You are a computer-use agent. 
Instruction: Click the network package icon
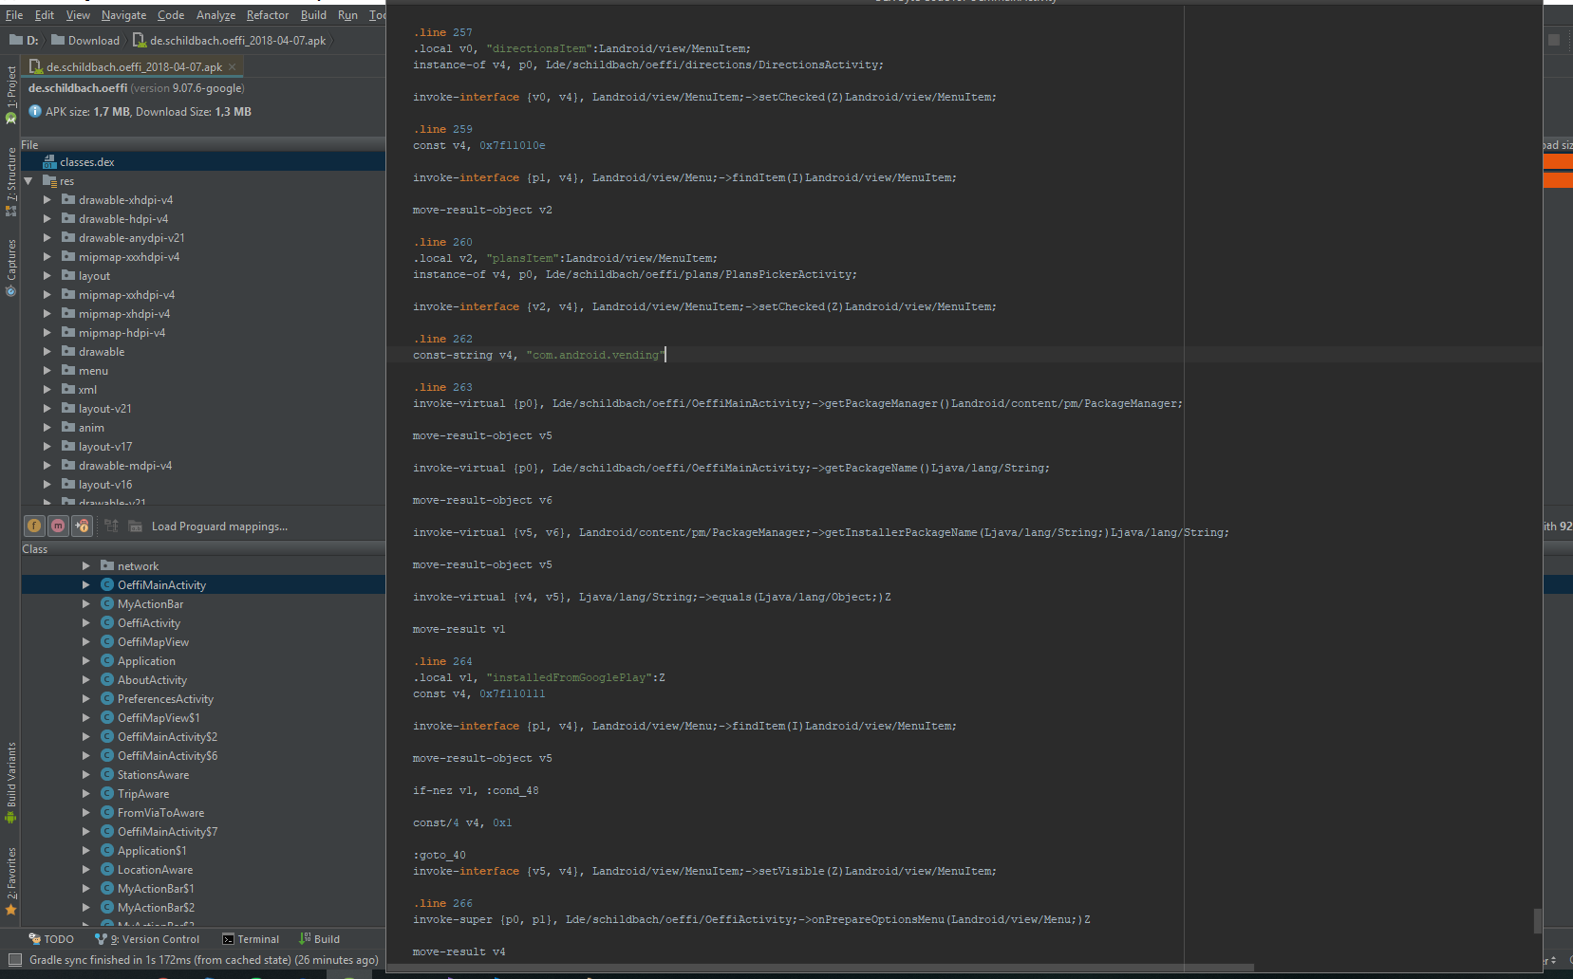click(x=107, y=565)
